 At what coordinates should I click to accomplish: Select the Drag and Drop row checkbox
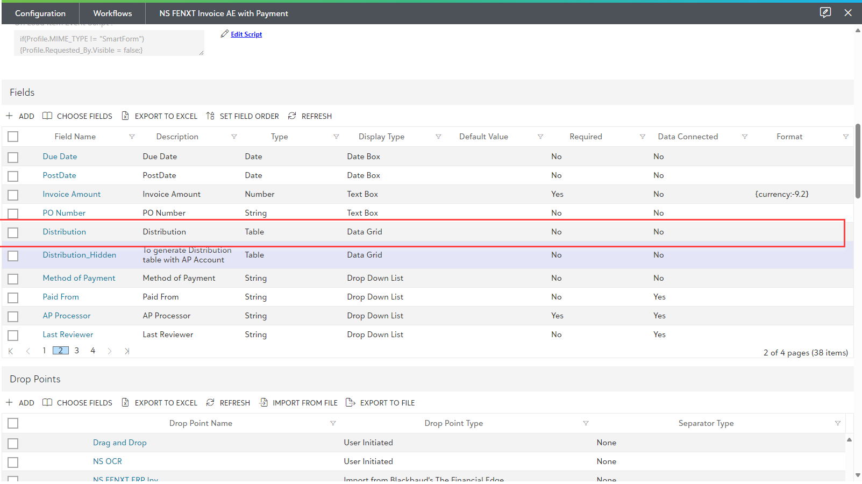[x=13, y=443]
